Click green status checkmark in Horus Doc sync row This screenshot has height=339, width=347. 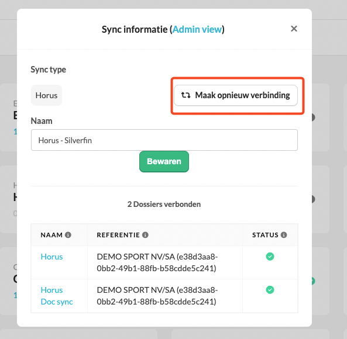270,290
